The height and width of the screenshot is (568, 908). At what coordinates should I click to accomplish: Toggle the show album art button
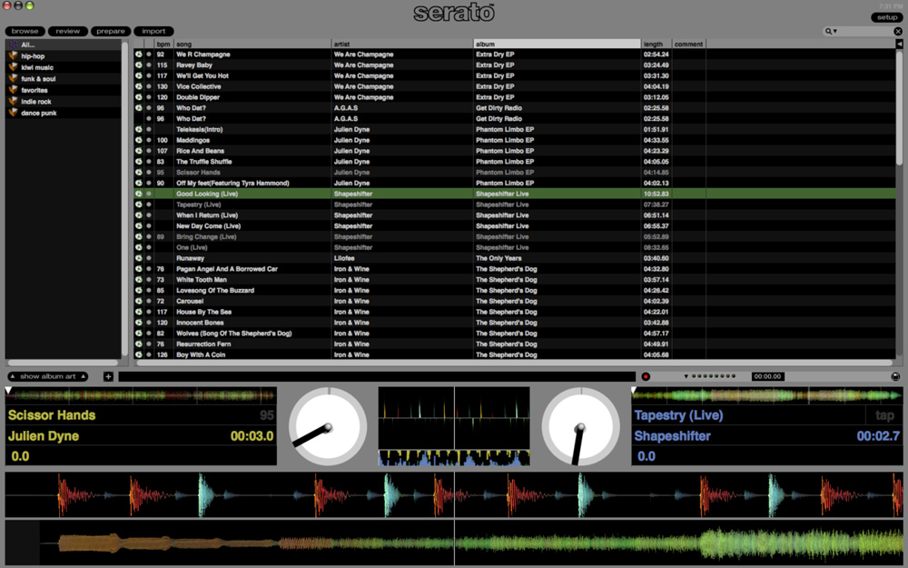pos(48,377)
